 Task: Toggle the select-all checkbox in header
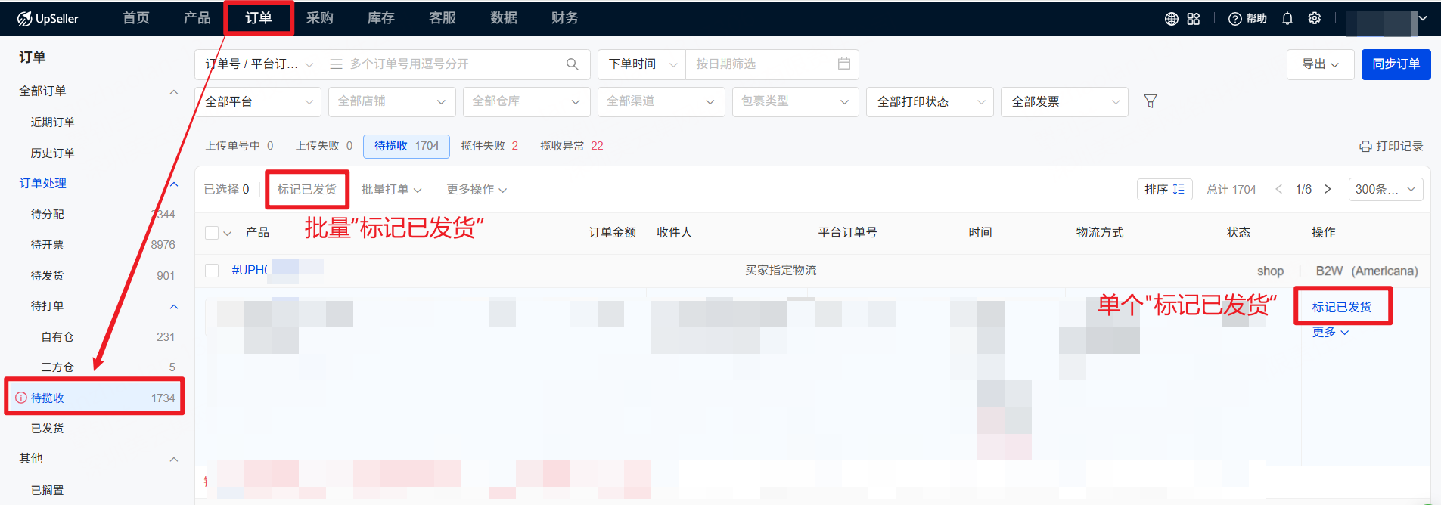pos(212,233)
